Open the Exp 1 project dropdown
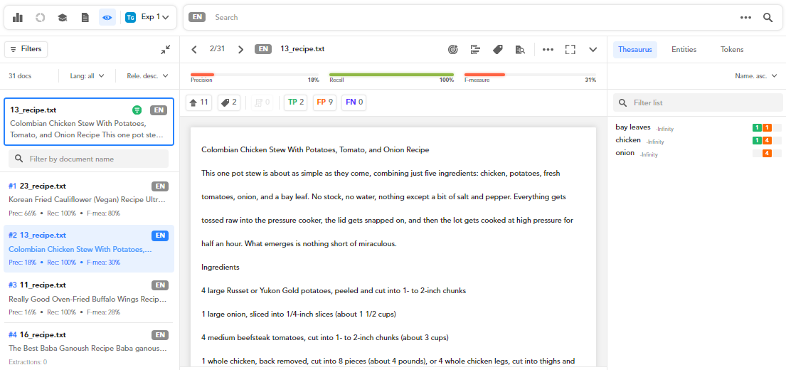 (147, 17)
